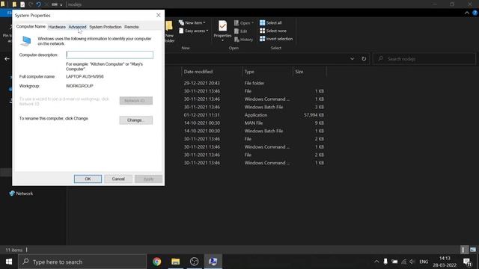This screenshot has width=479, height=269.
Task: Click the Properties icon in ribbon
Action: [x=222, y=30]
